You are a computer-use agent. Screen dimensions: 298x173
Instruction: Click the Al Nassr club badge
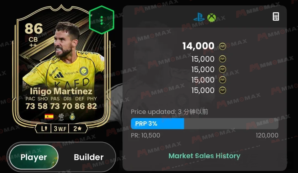pyautogui.click(x=72, y=117)
